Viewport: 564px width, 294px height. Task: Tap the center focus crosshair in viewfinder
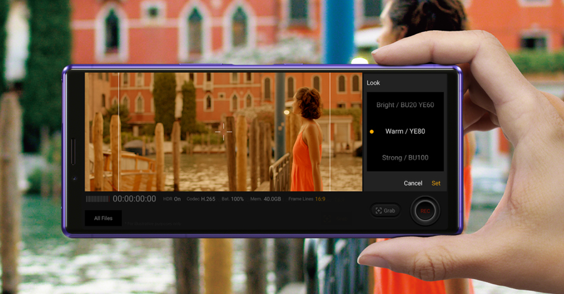tap(224, 132)
